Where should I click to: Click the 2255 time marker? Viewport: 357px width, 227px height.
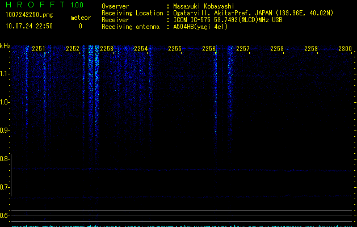tap(175, 49)
